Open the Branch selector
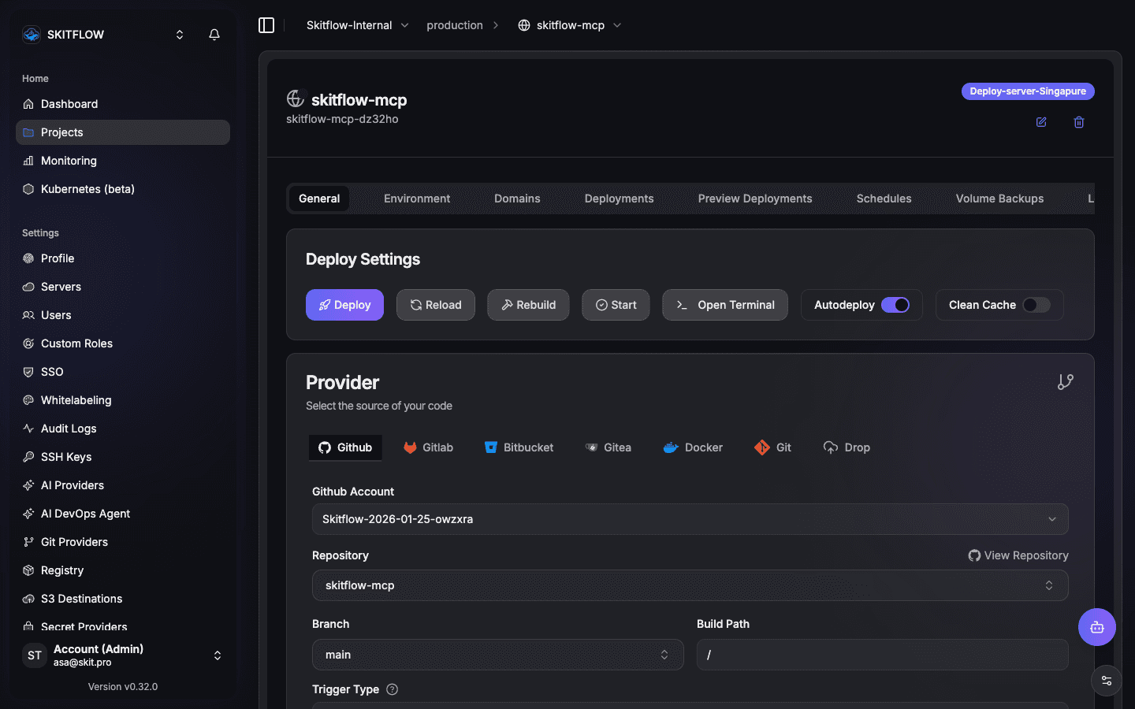 tap(498, 655)
